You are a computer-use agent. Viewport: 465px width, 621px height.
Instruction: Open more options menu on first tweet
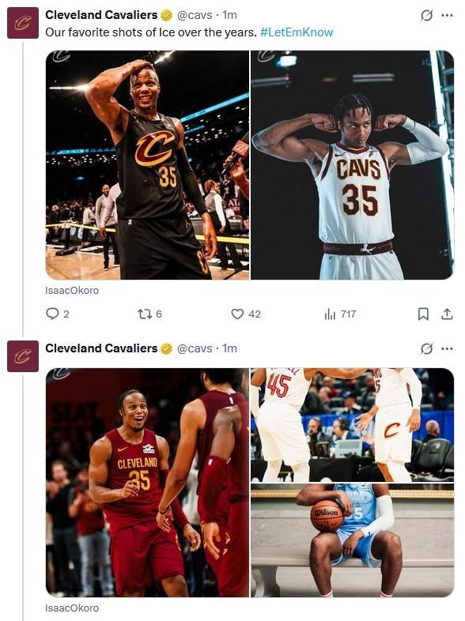point(447,16)
